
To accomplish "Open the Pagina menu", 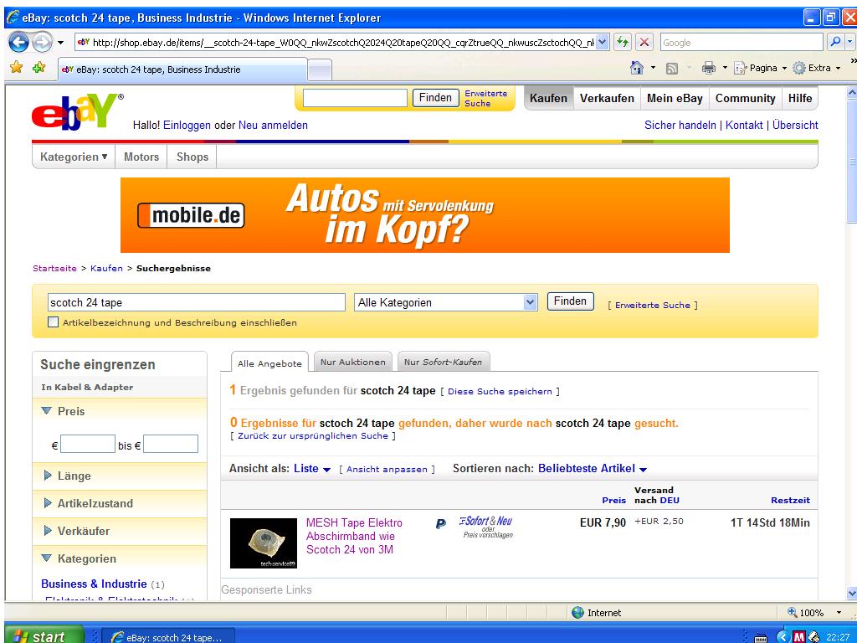I will [x=760, y=68].
